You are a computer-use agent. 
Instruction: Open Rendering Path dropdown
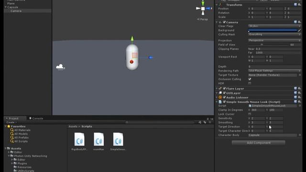coord(274,71)
